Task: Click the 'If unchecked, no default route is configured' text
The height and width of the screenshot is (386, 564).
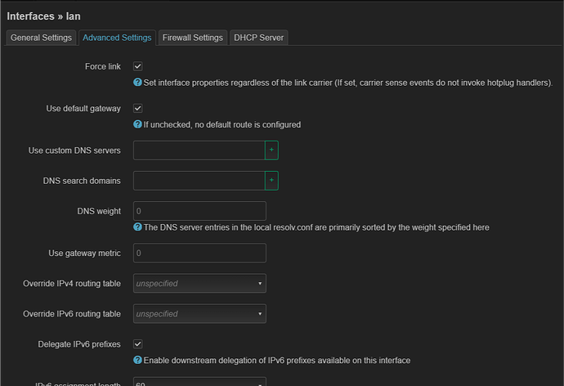Action: [222, 125]
